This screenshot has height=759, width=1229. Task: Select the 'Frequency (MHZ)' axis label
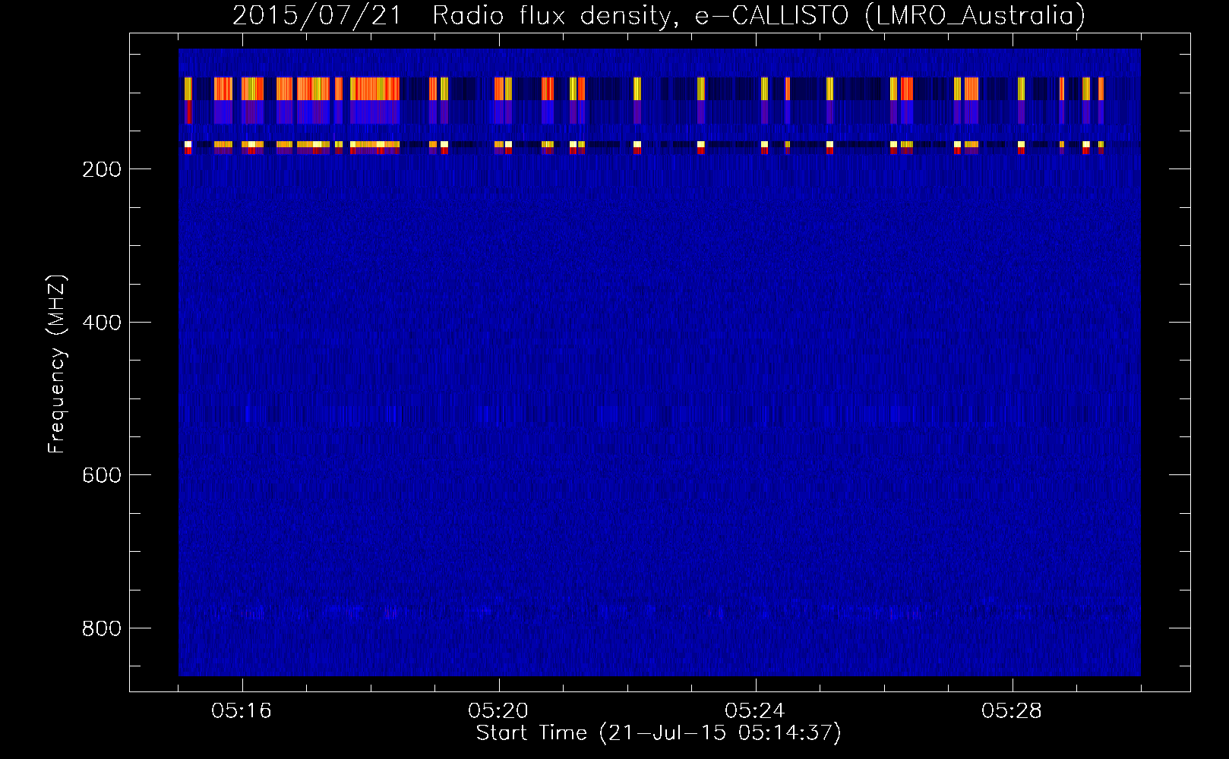57,364
